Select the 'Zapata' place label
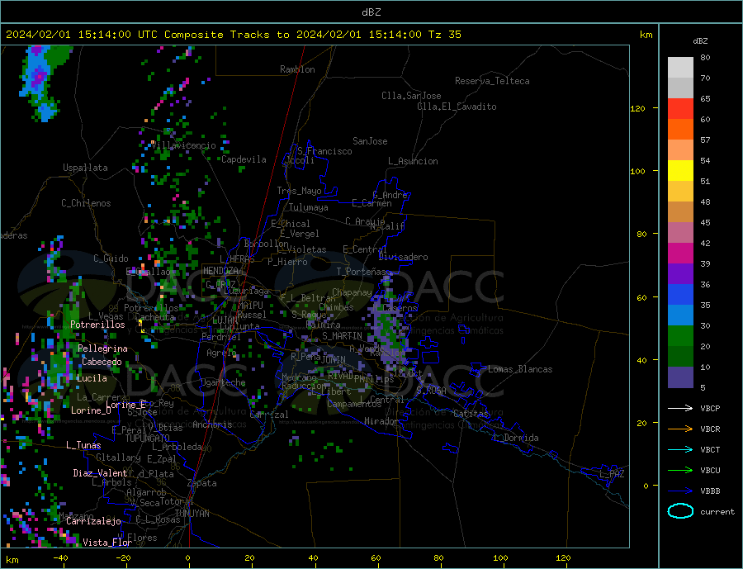Screen dimensions: 743x569 [202, 483]
